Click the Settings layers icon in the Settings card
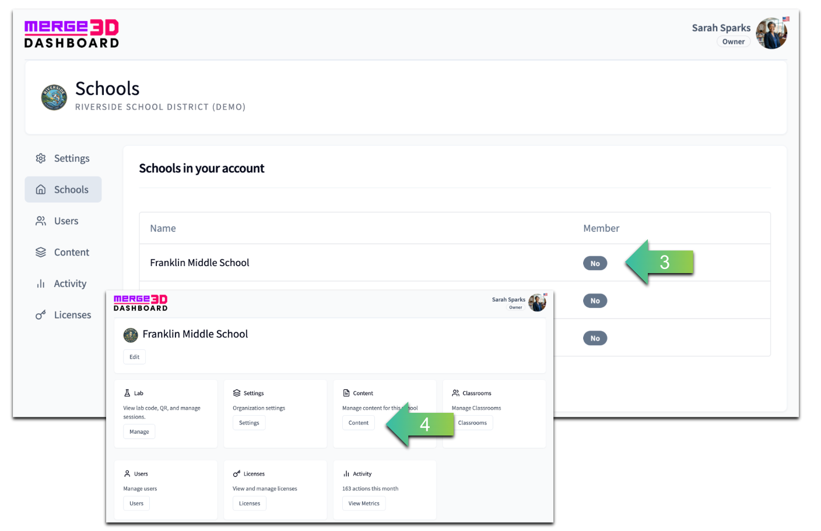The image size is (821, 531). [237, 393]
